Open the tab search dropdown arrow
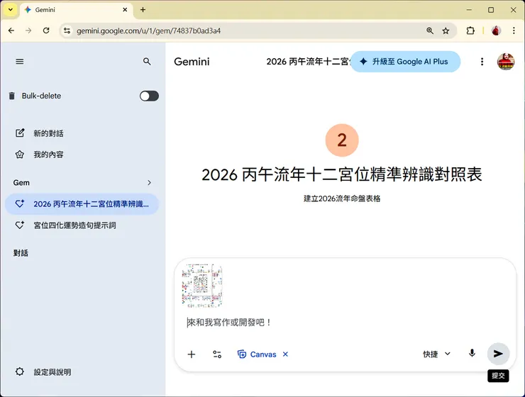 pos(11,10)
